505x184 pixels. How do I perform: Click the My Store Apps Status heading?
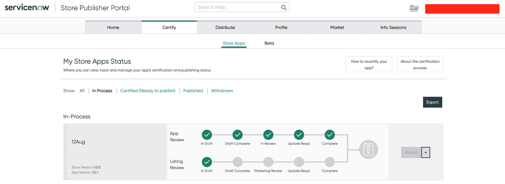(x=97, y=62)
